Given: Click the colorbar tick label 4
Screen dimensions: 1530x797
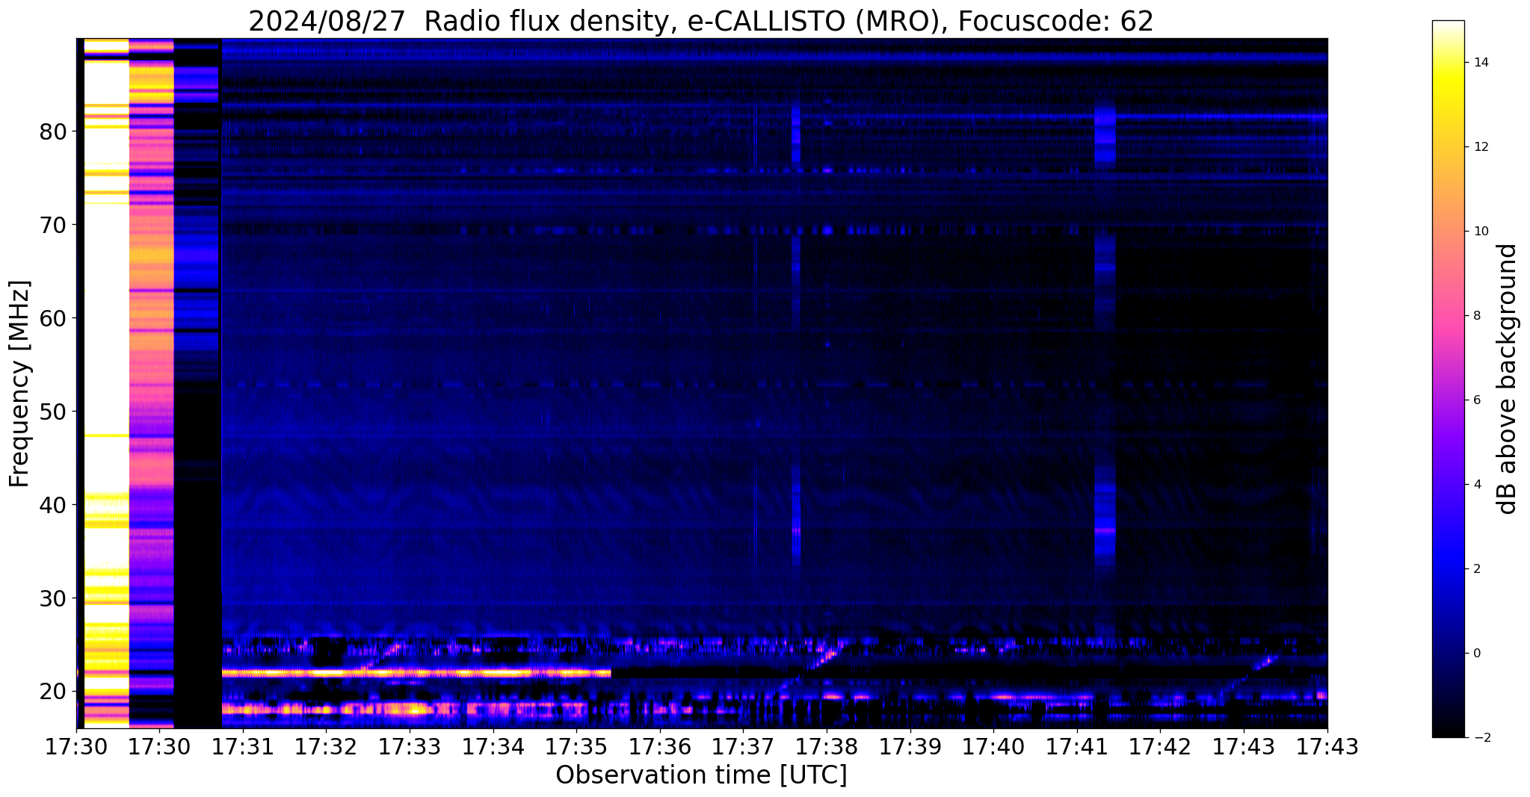Looking at the screenshot, I should pyautogui.click(x=1476, y=485).
